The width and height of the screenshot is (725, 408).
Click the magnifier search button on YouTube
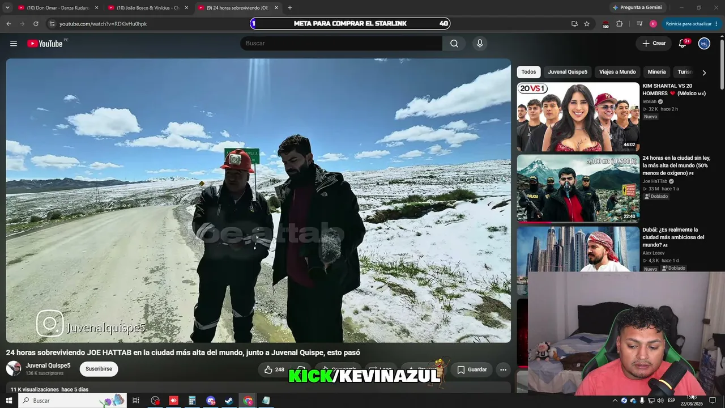454,44
